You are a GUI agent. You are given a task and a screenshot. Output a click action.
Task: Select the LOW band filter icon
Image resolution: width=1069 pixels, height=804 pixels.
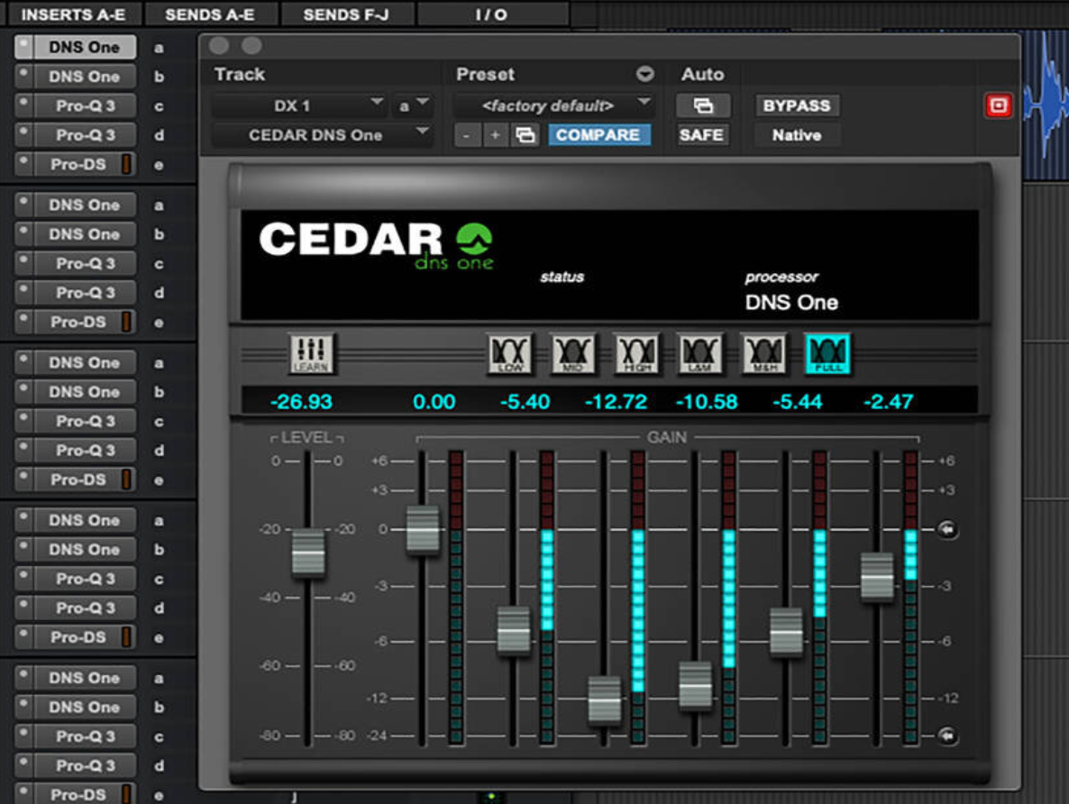click(x=510, y=353)
